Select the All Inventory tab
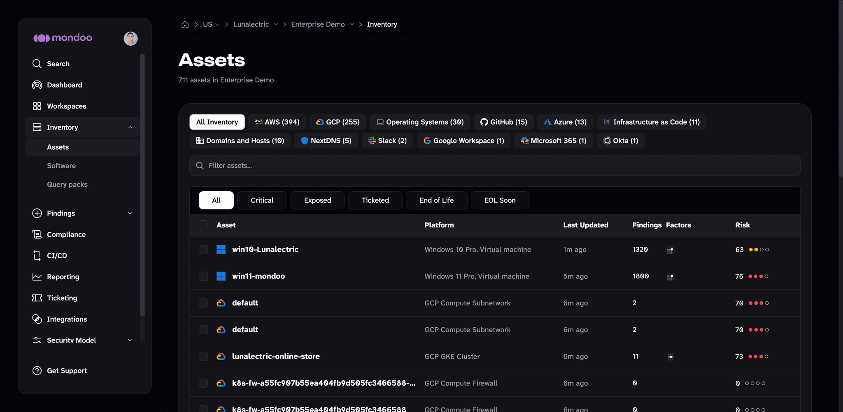Viewport: 843px width, 412px height. pyautogui.click(x=217, y=122)
